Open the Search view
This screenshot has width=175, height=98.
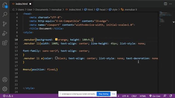pyautogui.click(x=5, y=14)
